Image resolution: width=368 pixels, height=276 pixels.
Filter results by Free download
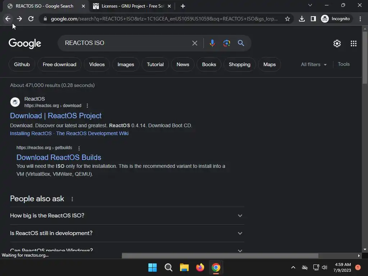pos(59,65)
